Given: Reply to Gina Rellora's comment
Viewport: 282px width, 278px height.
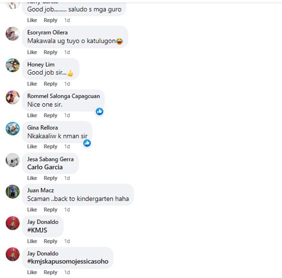Looking at the screenshot, I should click(x=50, y=147).
